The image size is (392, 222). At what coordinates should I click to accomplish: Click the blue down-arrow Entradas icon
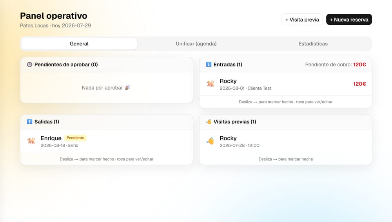point(209,65)
